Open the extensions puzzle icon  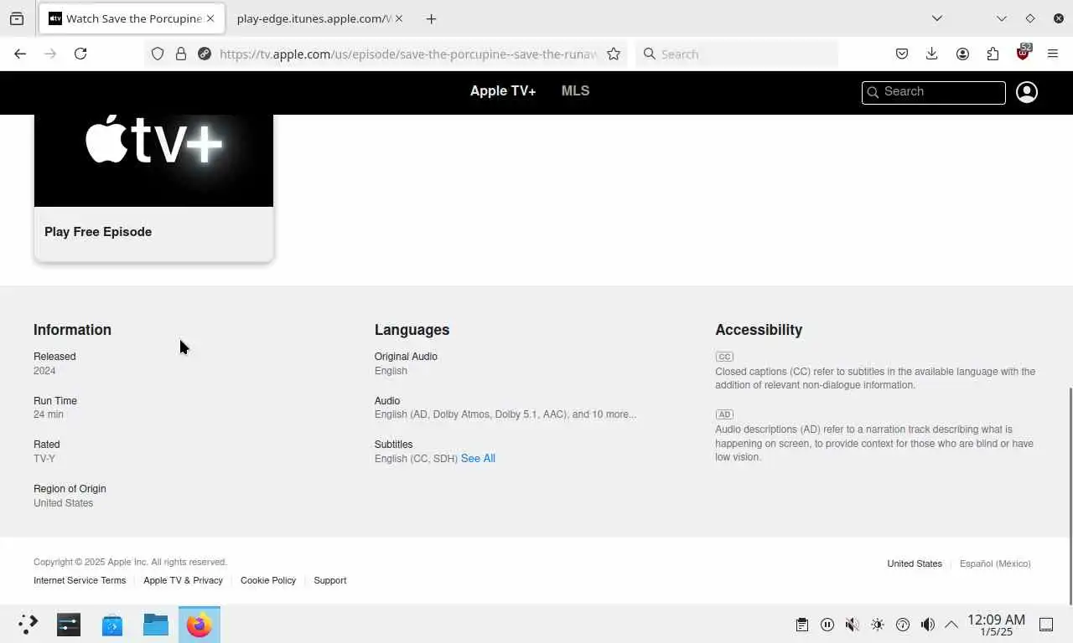[x=993, y=54]
